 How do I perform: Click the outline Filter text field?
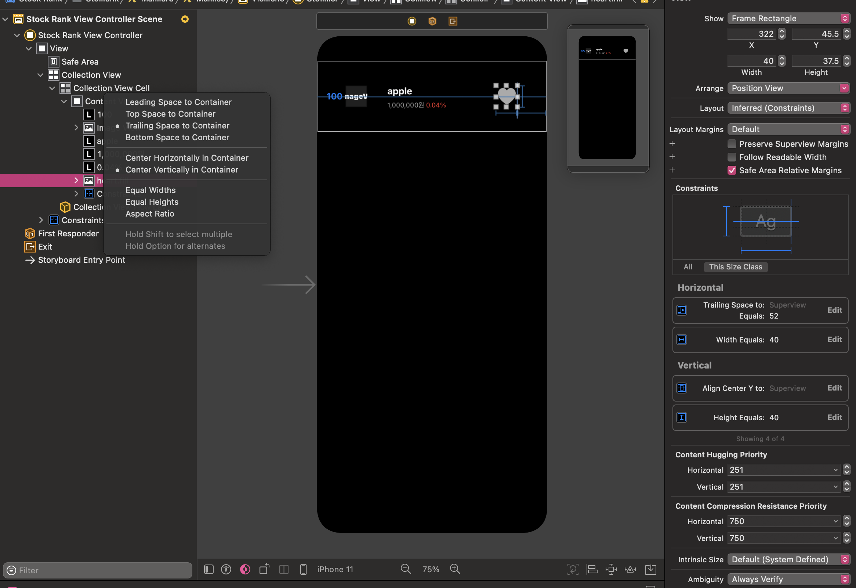(x=103, y=570)
